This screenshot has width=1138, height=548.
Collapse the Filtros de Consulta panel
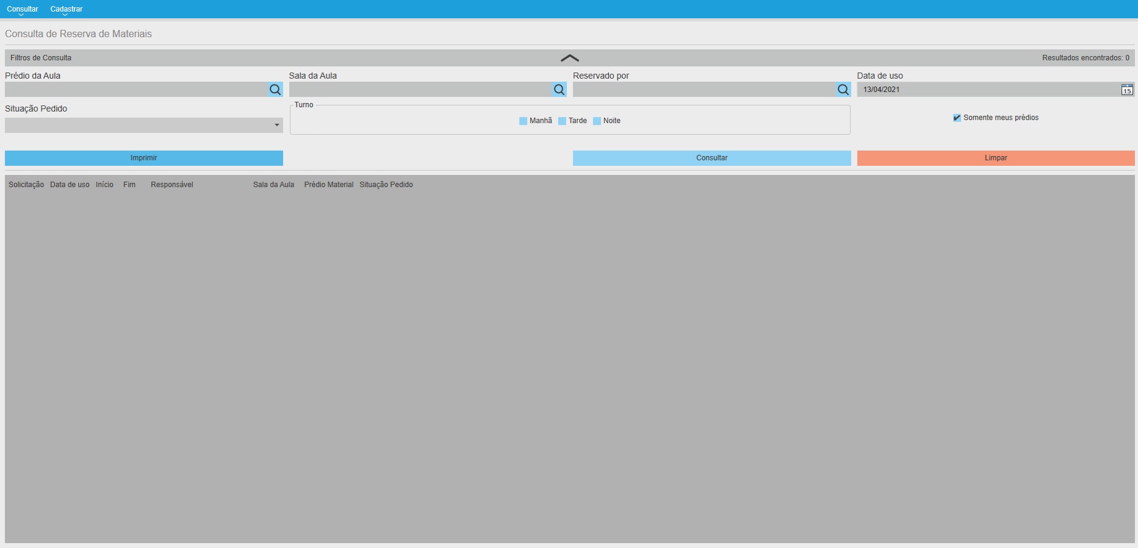pyautogui.click(x=569, y=58)
